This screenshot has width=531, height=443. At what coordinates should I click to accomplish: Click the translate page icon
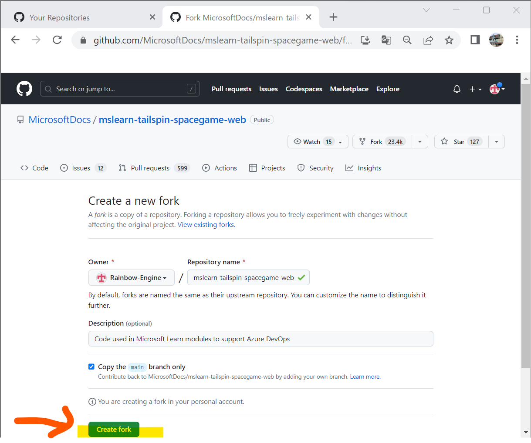386,40
